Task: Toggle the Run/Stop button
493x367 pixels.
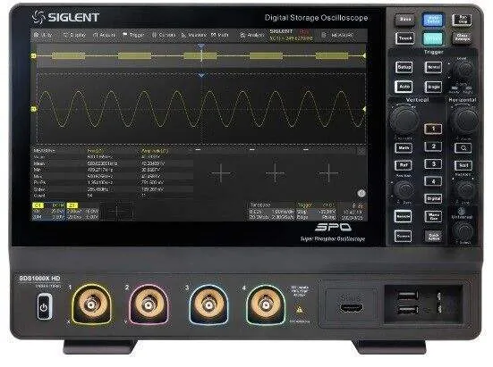Action: [x=463, y=20]
